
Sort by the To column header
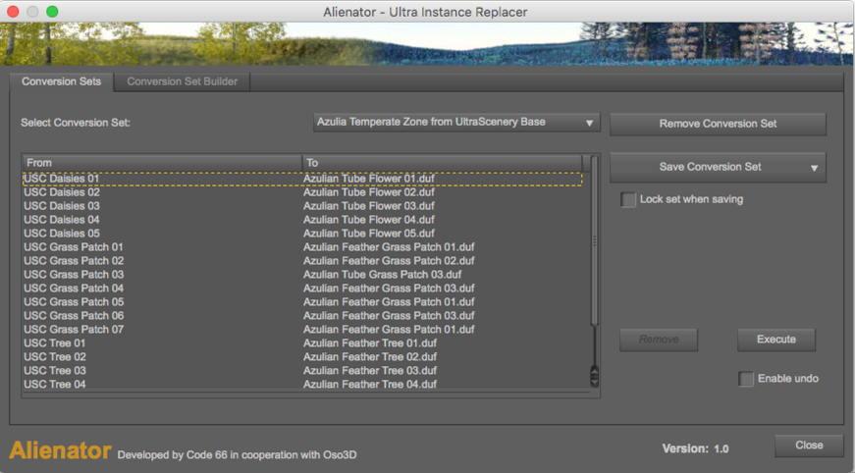tap(442, 162)
